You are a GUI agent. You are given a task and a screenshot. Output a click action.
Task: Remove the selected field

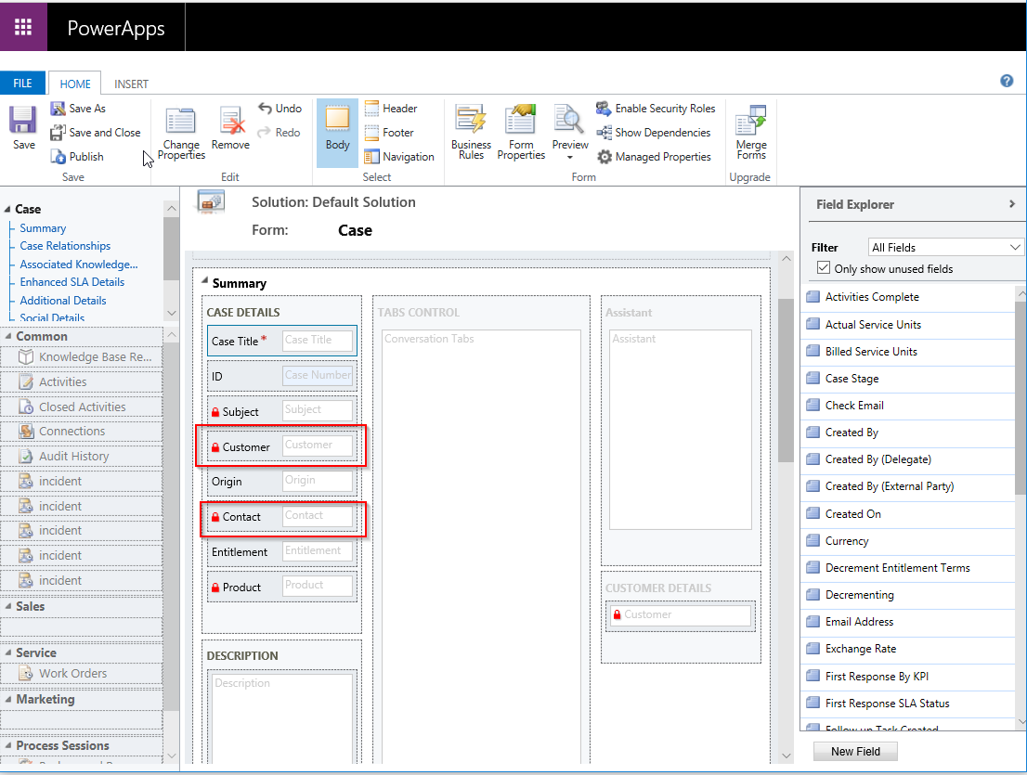pyautogui.click(x=230, y=128)
